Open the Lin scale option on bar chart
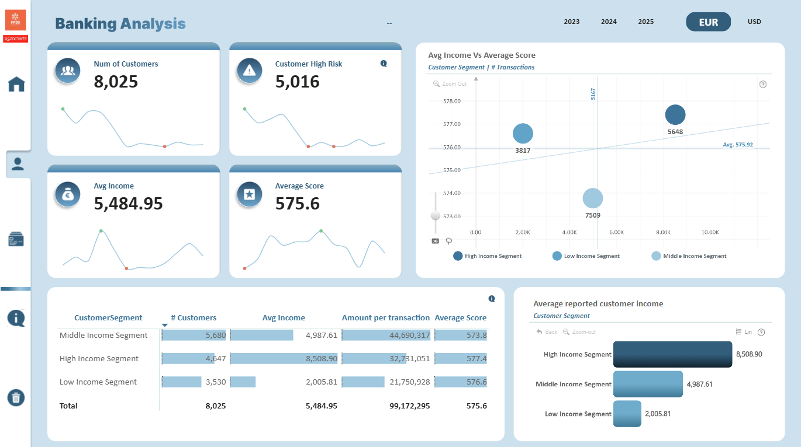Viewport: 801px width, 447px height. [x=744, y=331]
